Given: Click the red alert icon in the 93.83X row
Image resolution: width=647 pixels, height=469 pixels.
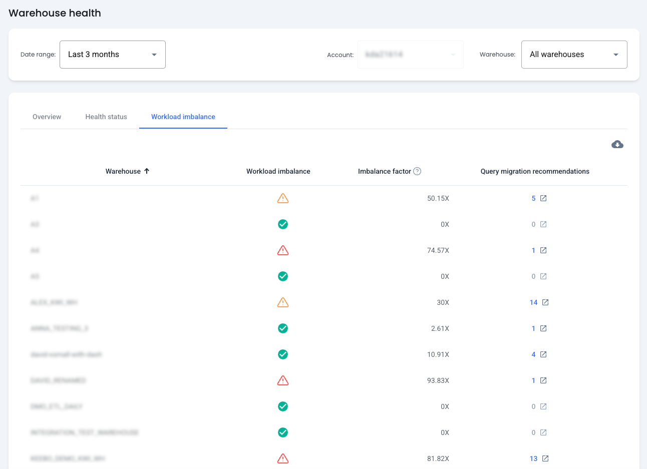Looking at the screenshot, I should click(283, 380).
